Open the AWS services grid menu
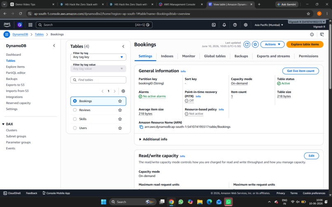 (30, 25)
